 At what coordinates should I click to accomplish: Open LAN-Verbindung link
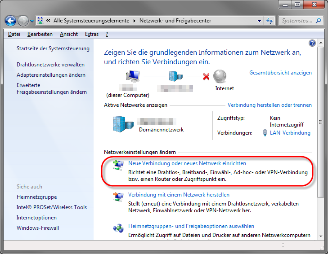[x=290, y=133]
